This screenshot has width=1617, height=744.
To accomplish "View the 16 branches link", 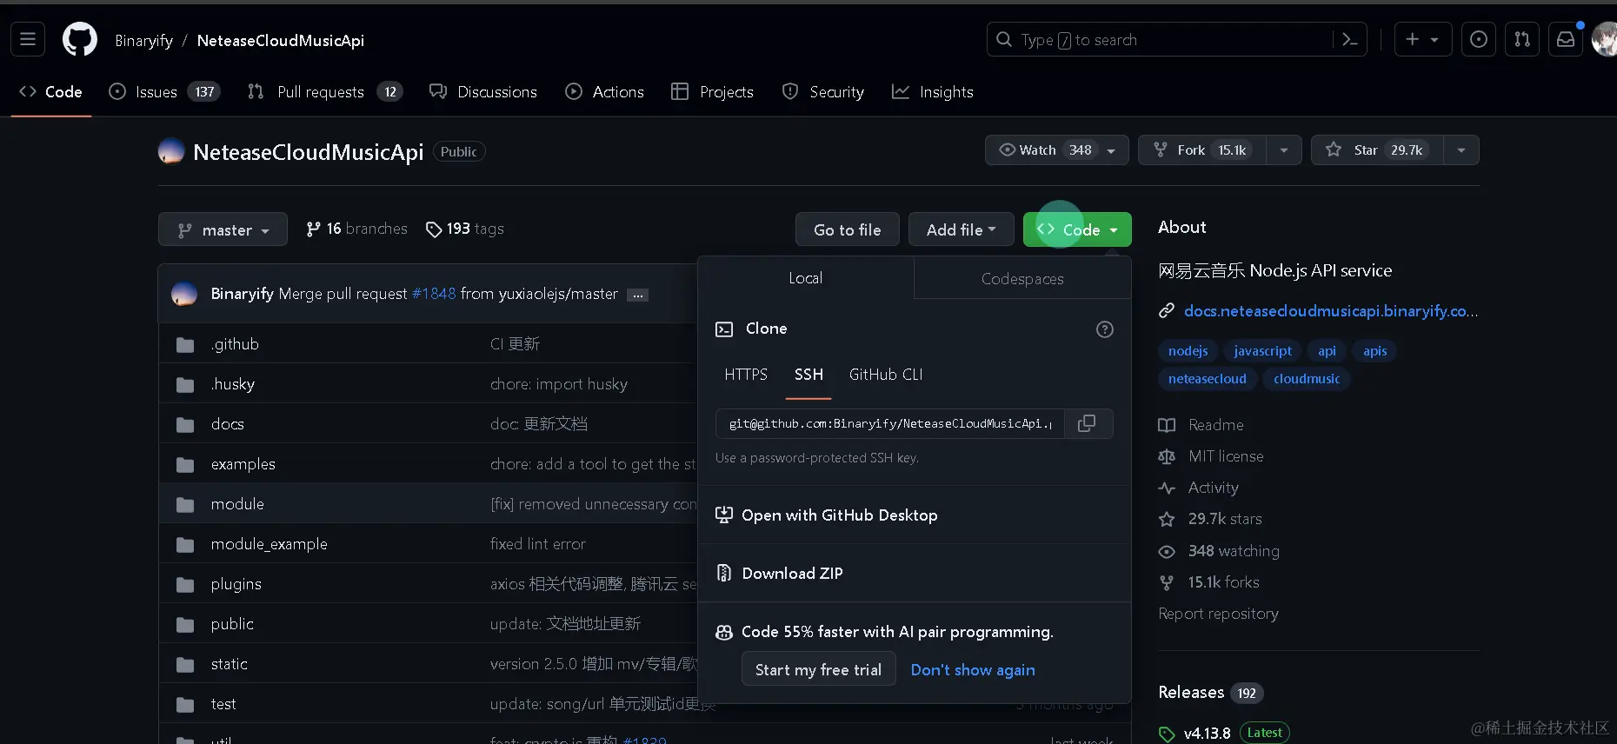I will (x=356, y=229).
